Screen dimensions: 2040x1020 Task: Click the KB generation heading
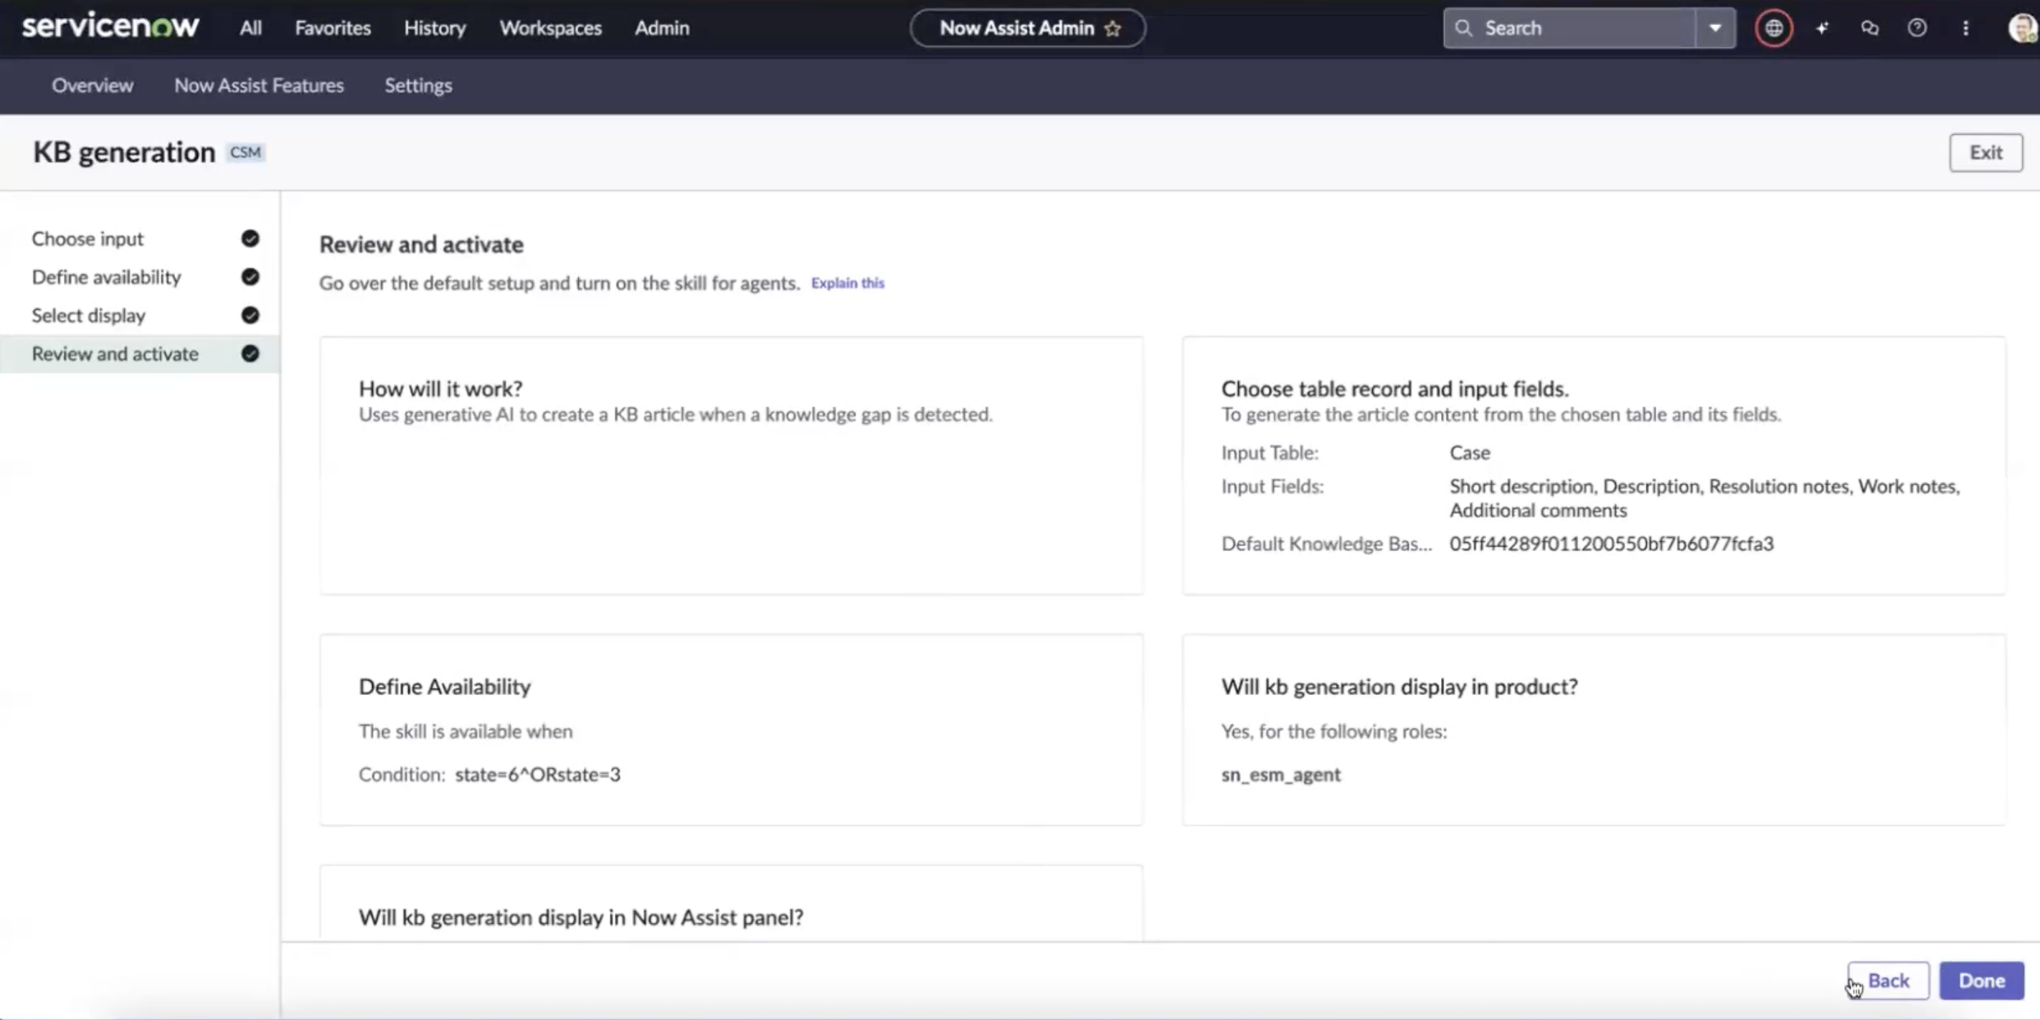123,152
